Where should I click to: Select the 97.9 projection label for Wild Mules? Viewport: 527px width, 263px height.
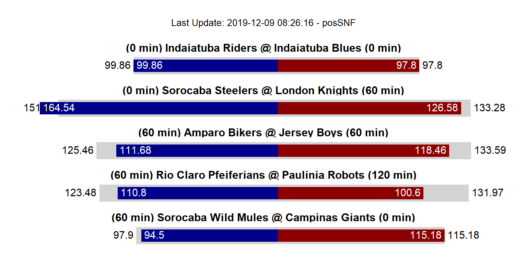(123, 235)
